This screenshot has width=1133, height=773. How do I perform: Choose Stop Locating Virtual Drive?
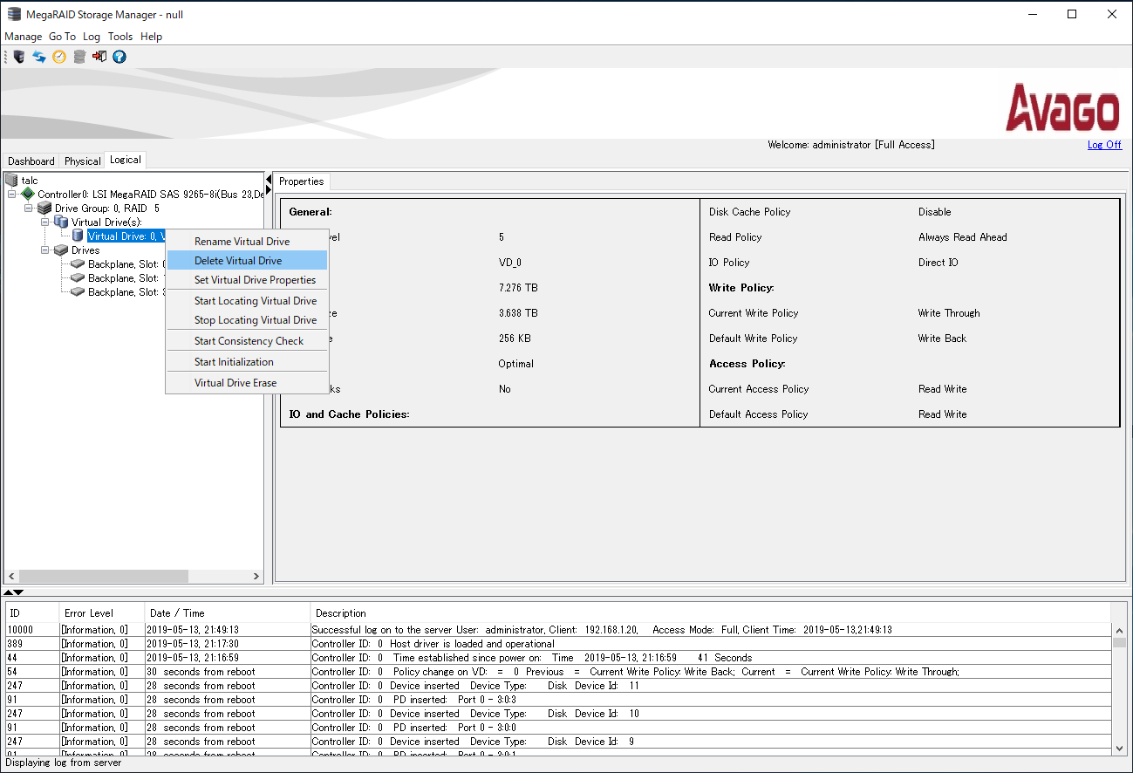click(x=247, y=320)
